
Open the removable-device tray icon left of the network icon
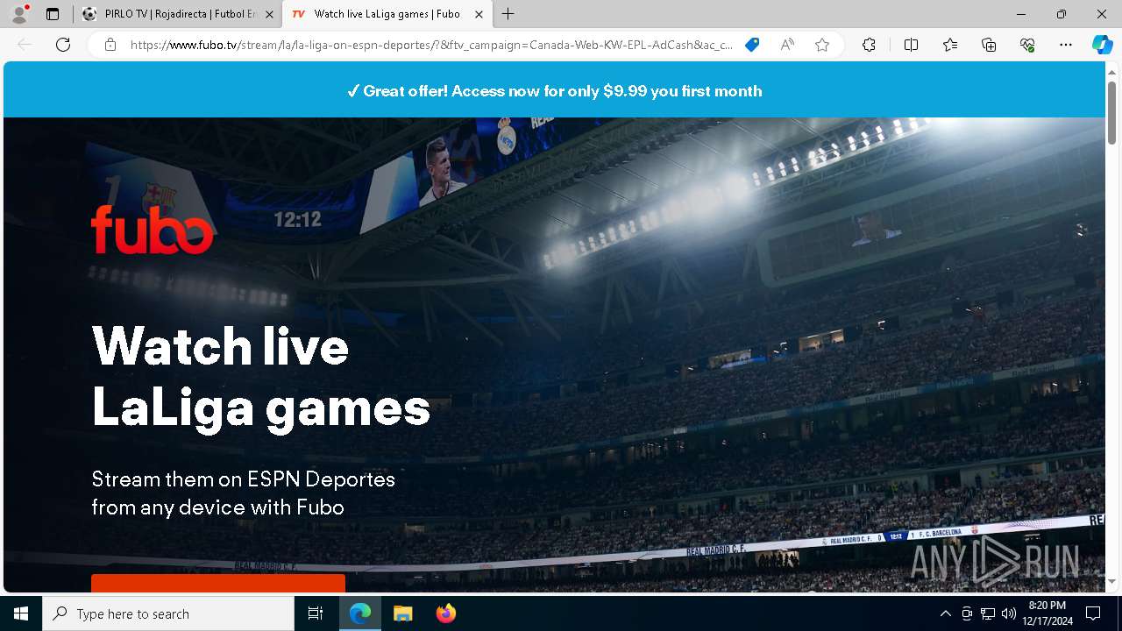(967, 613)
